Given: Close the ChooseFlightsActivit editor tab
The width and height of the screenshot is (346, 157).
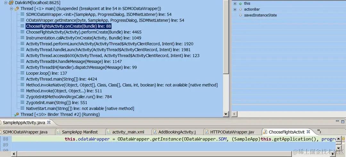Looking at the screenshot, I should 309,132.
